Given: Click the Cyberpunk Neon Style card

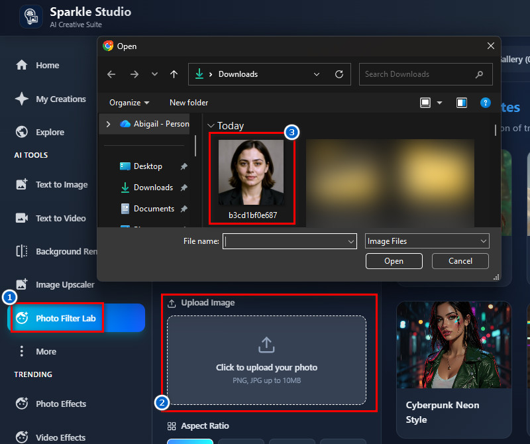Looking at the screenshot, I should 454,369.
